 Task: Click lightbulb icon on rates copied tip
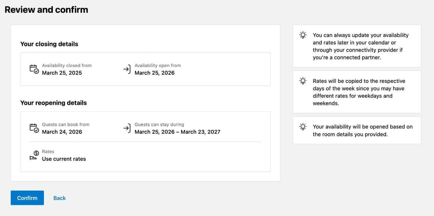(x=303, y=81)
